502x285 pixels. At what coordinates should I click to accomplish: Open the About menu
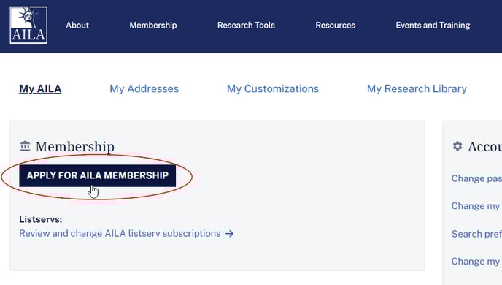[77, 26]
